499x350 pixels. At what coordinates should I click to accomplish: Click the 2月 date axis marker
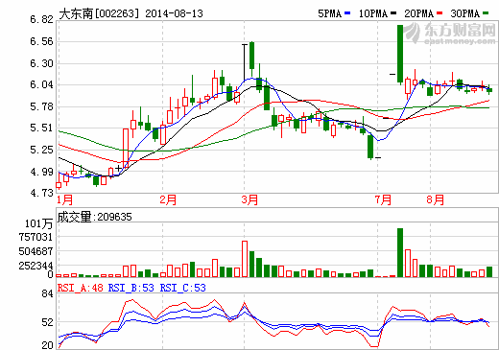(168, 200)
